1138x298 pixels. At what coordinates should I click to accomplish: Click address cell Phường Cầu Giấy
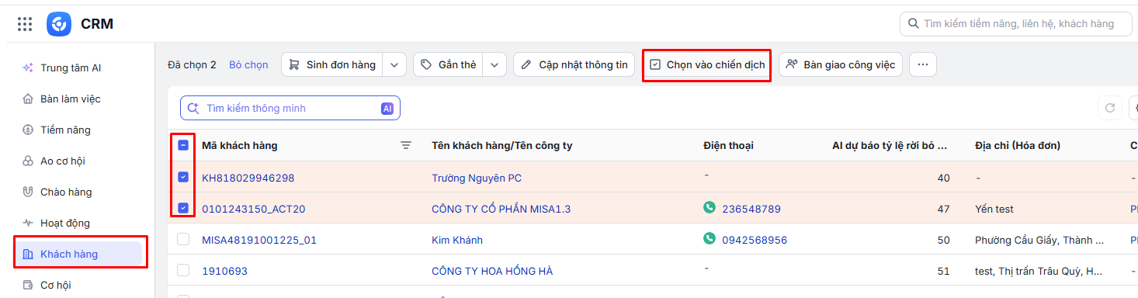[x=1039, y=240]
